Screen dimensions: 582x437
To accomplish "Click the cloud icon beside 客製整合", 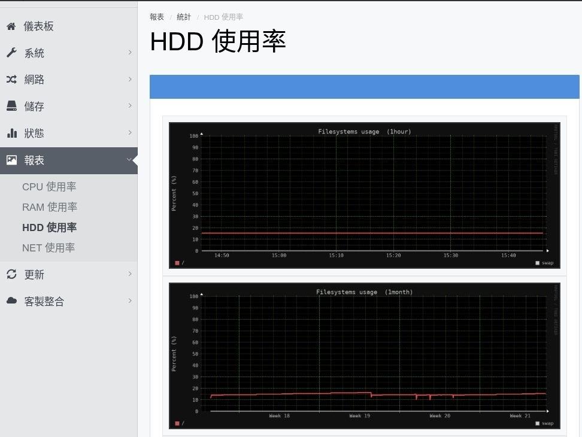I will point(11,301).
